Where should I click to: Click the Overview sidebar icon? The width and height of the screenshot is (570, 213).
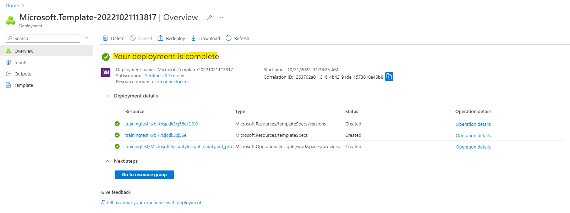coord(9,51)
